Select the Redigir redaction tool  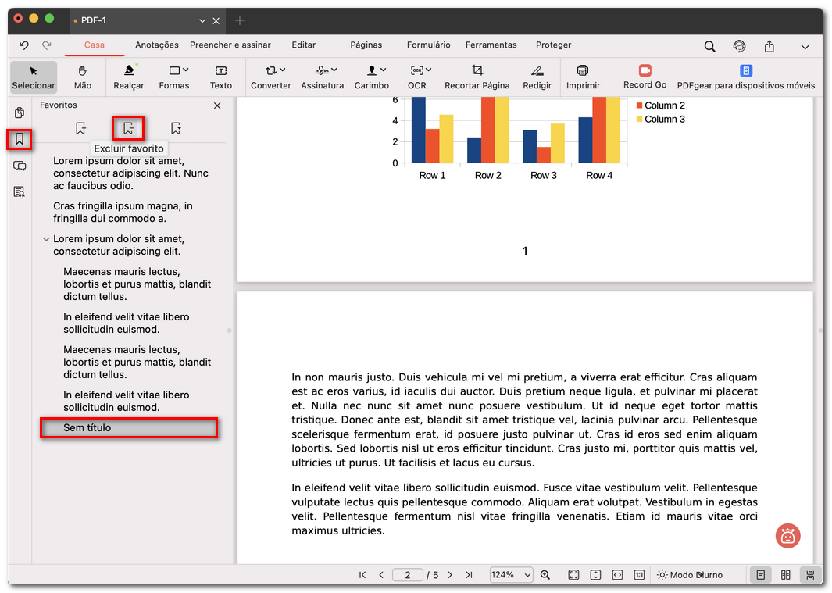click(537, 77)
